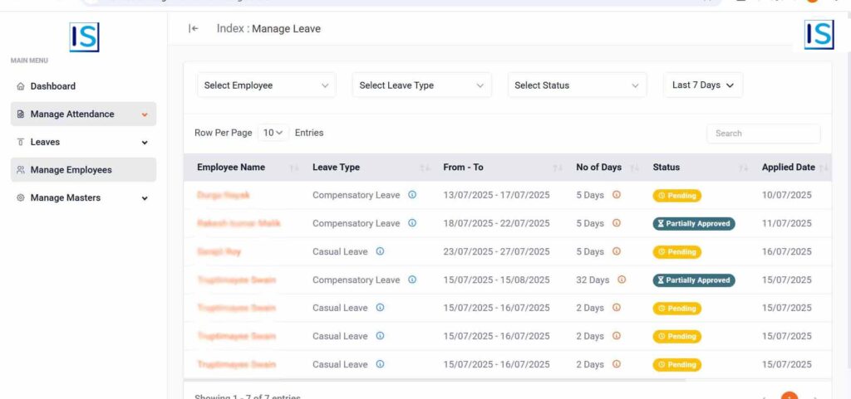Click the Search input field

[763, 134]
